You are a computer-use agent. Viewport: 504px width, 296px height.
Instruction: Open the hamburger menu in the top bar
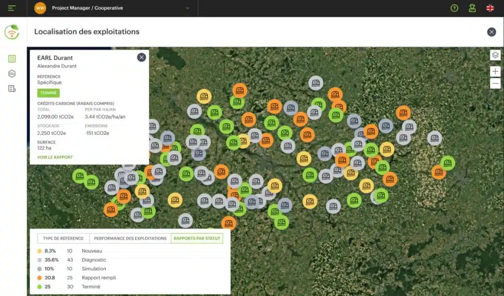[12, 8]
